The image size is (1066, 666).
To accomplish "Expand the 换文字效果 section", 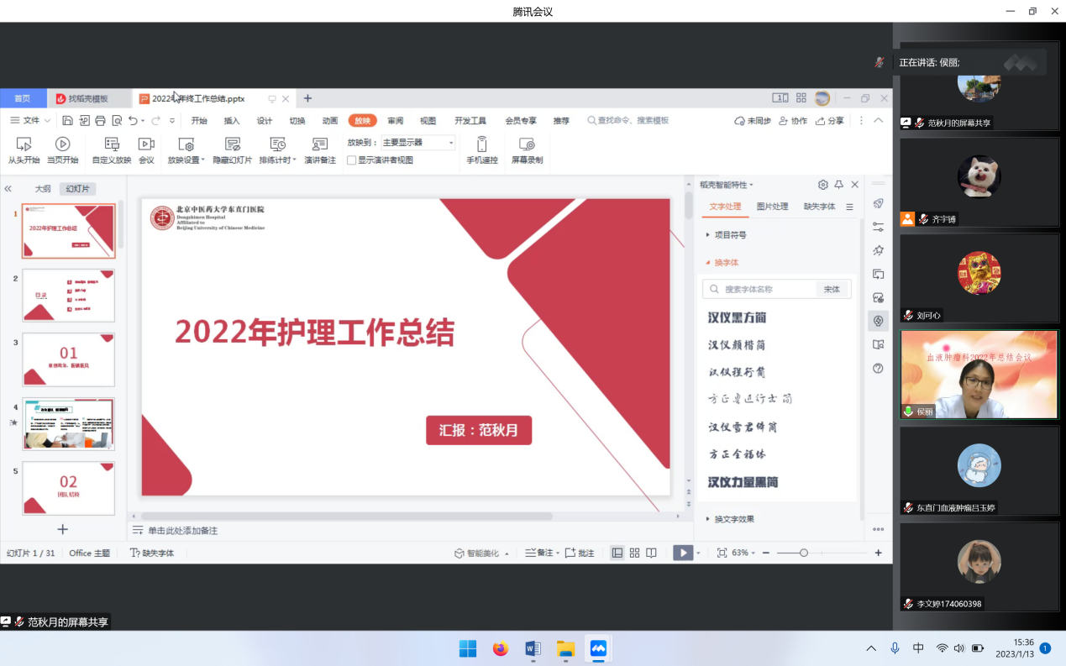I will pos(729,519).
